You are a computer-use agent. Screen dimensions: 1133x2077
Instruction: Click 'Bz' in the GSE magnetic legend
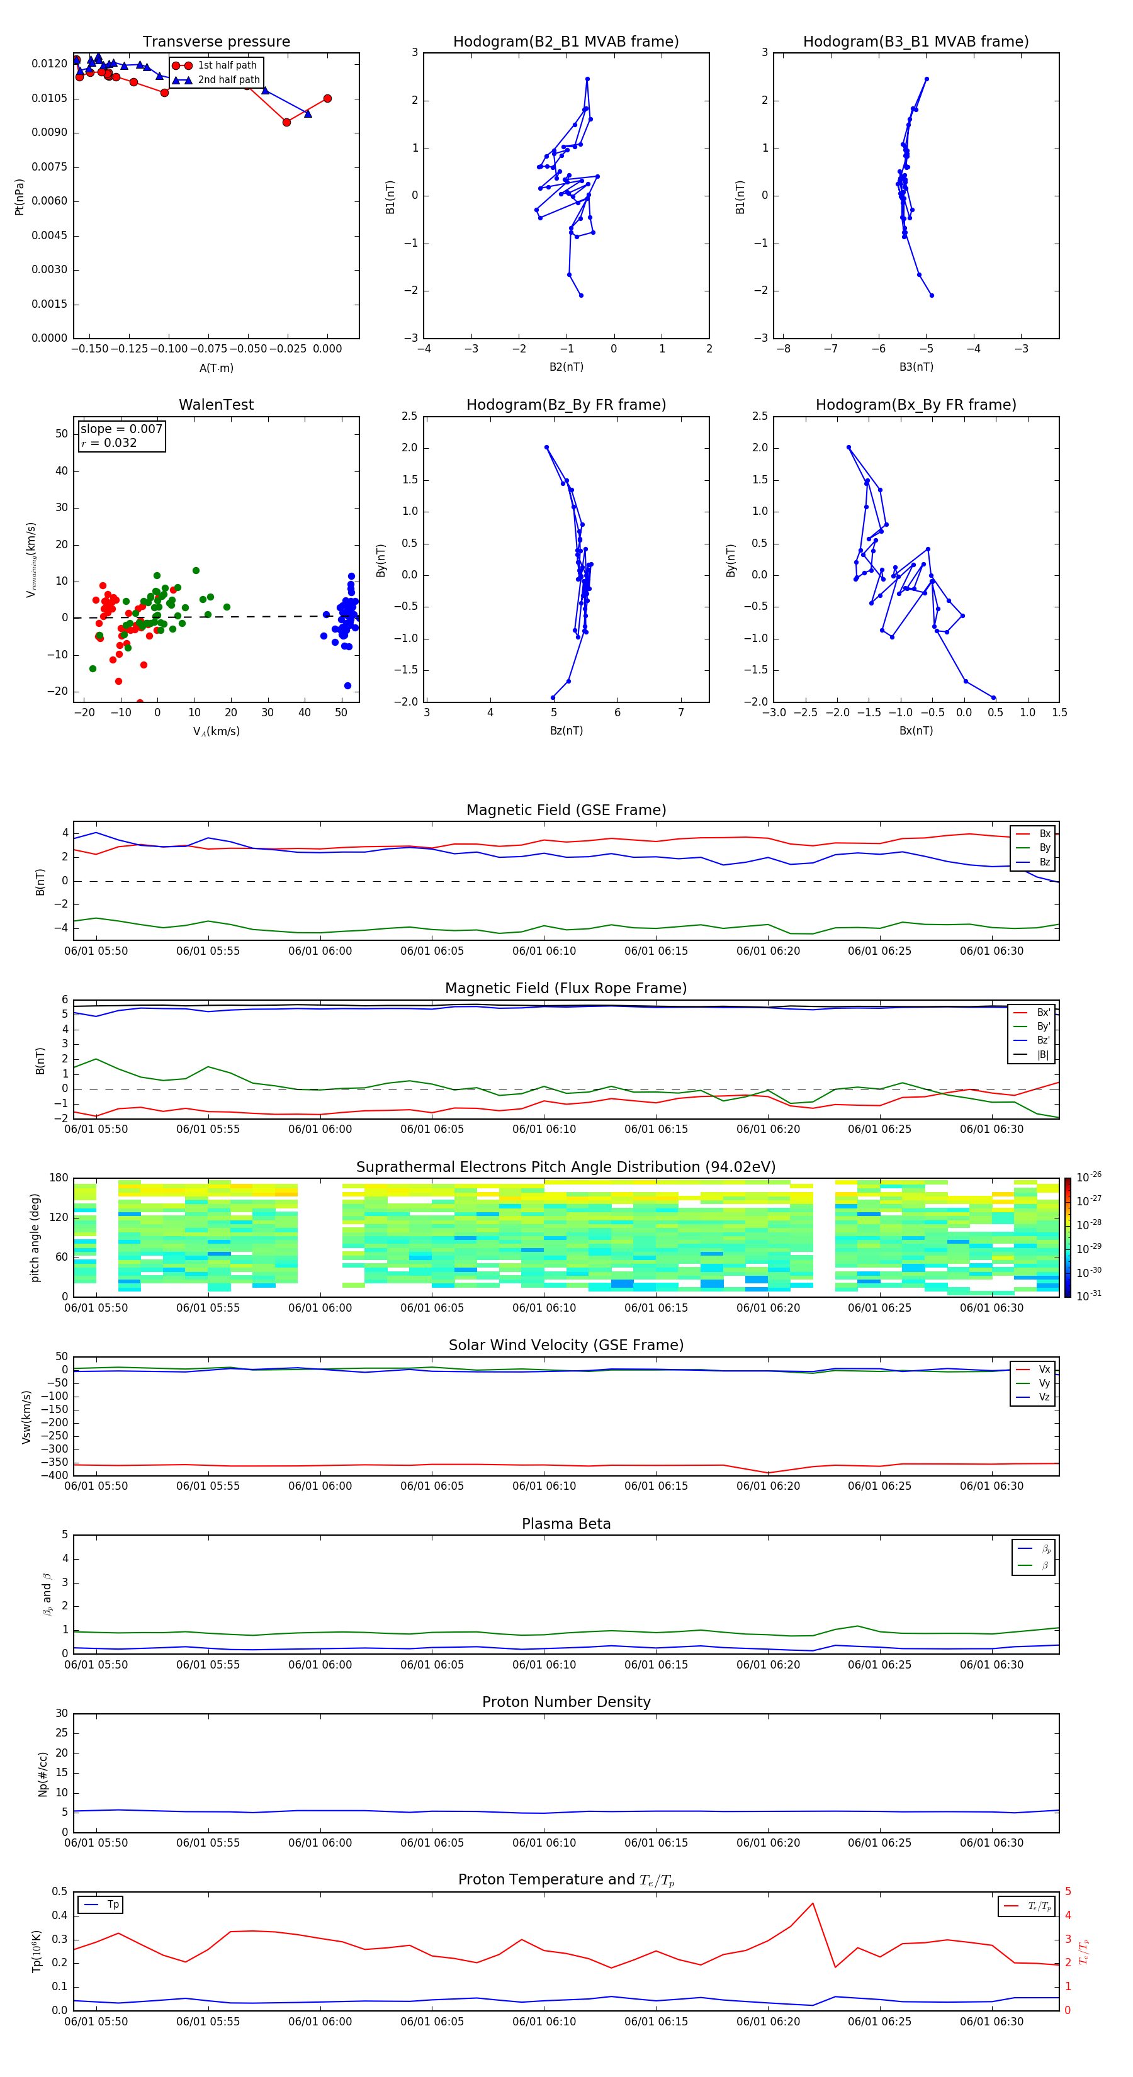pos(1034,863)
